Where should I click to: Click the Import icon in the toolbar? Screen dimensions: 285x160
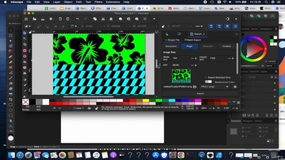tap(60, 19)
